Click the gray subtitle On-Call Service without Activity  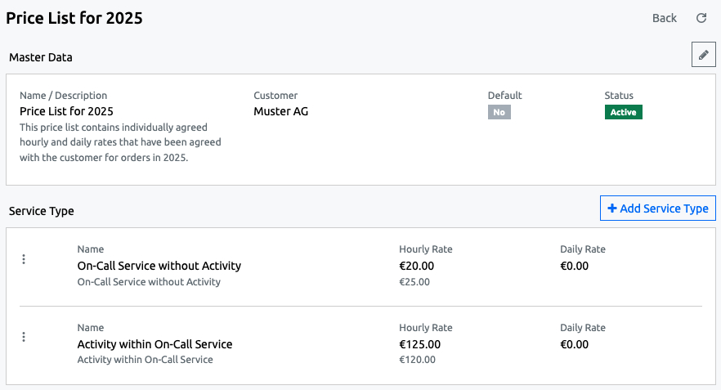point(149,282)
